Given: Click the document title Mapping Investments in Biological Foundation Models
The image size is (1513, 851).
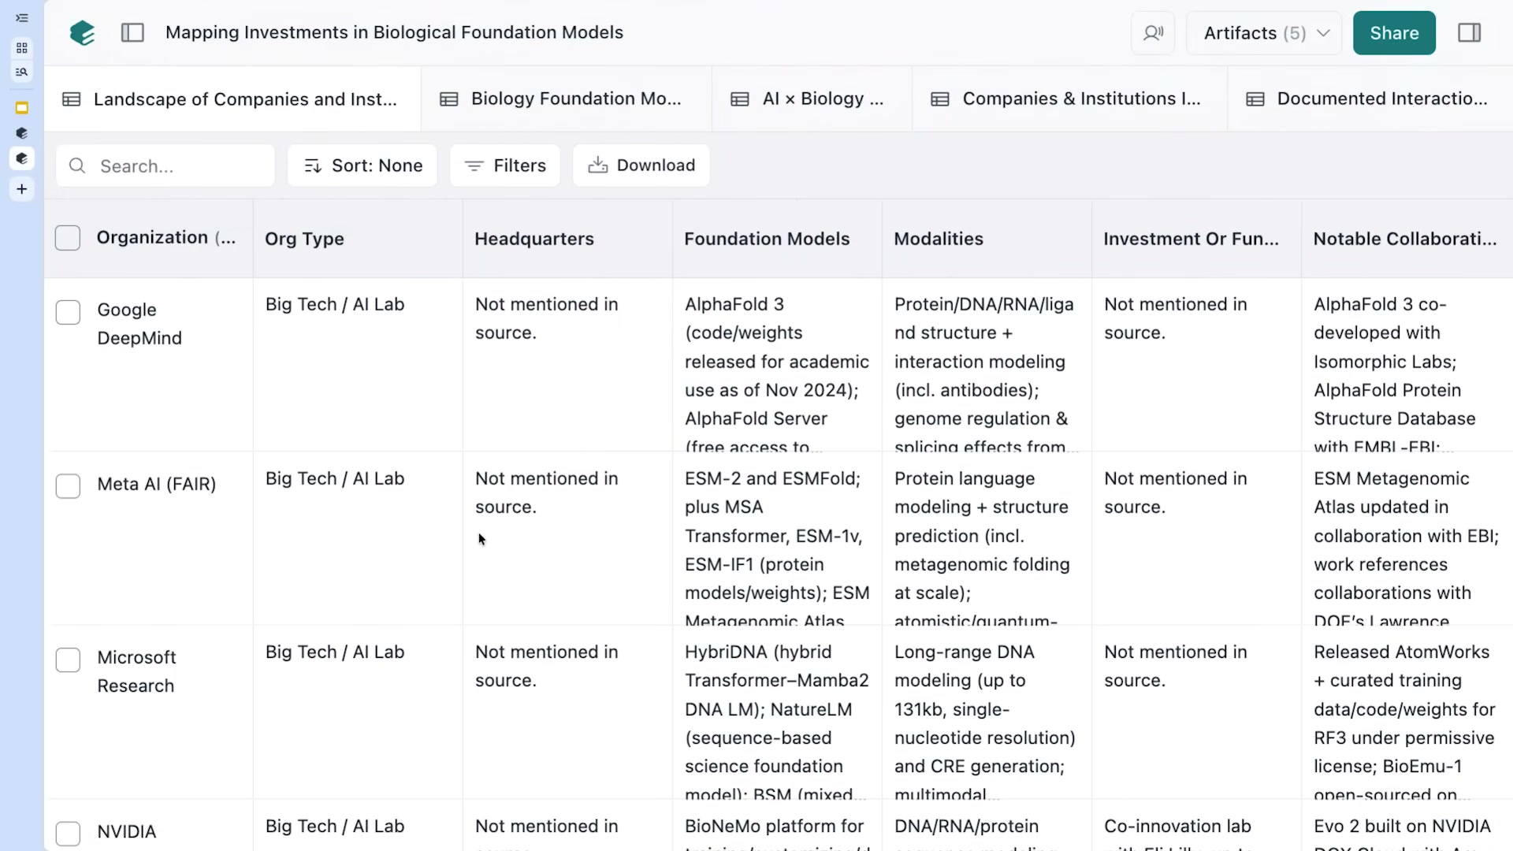Looking at the screenshot, I should point(394,32).
